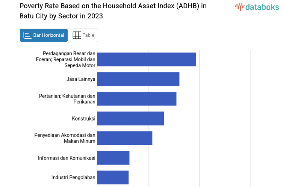Select the Industri Pengolahan bar

pos(113,177)
